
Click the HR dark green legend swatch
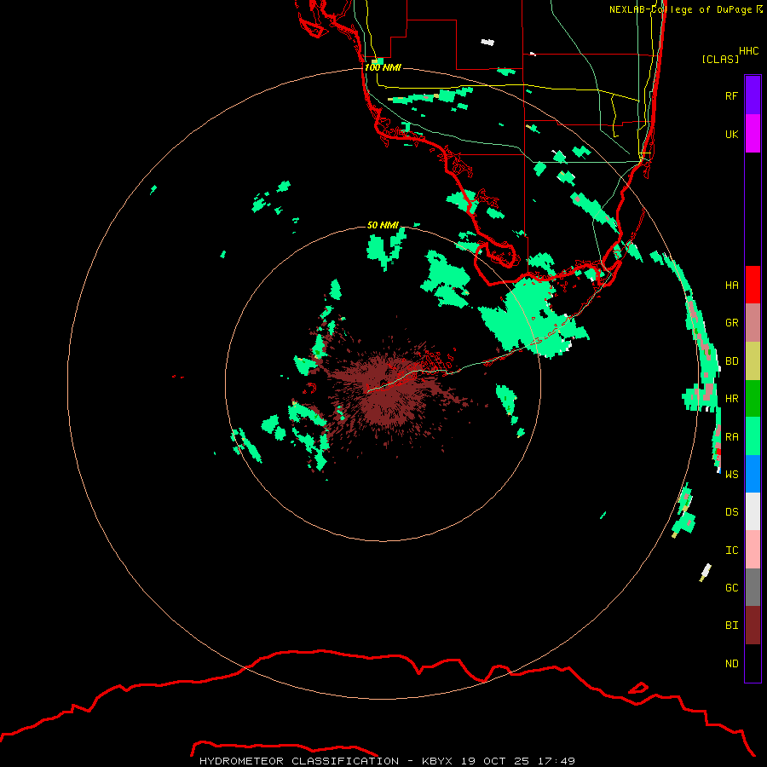[x=753, y=399]
